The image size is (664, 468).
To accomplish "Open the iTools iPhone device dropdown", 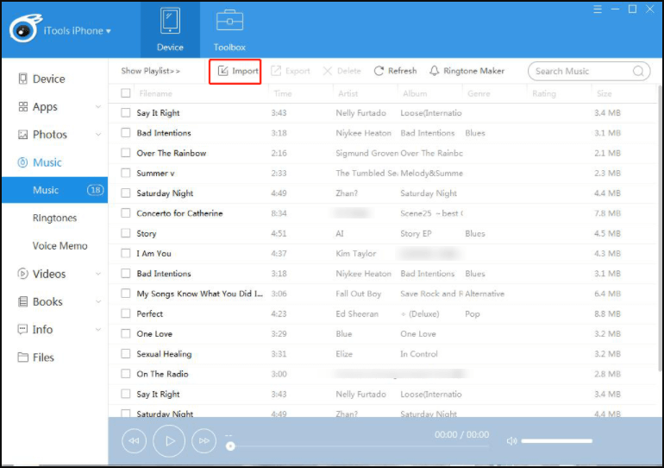I will (x=77, y=31).
